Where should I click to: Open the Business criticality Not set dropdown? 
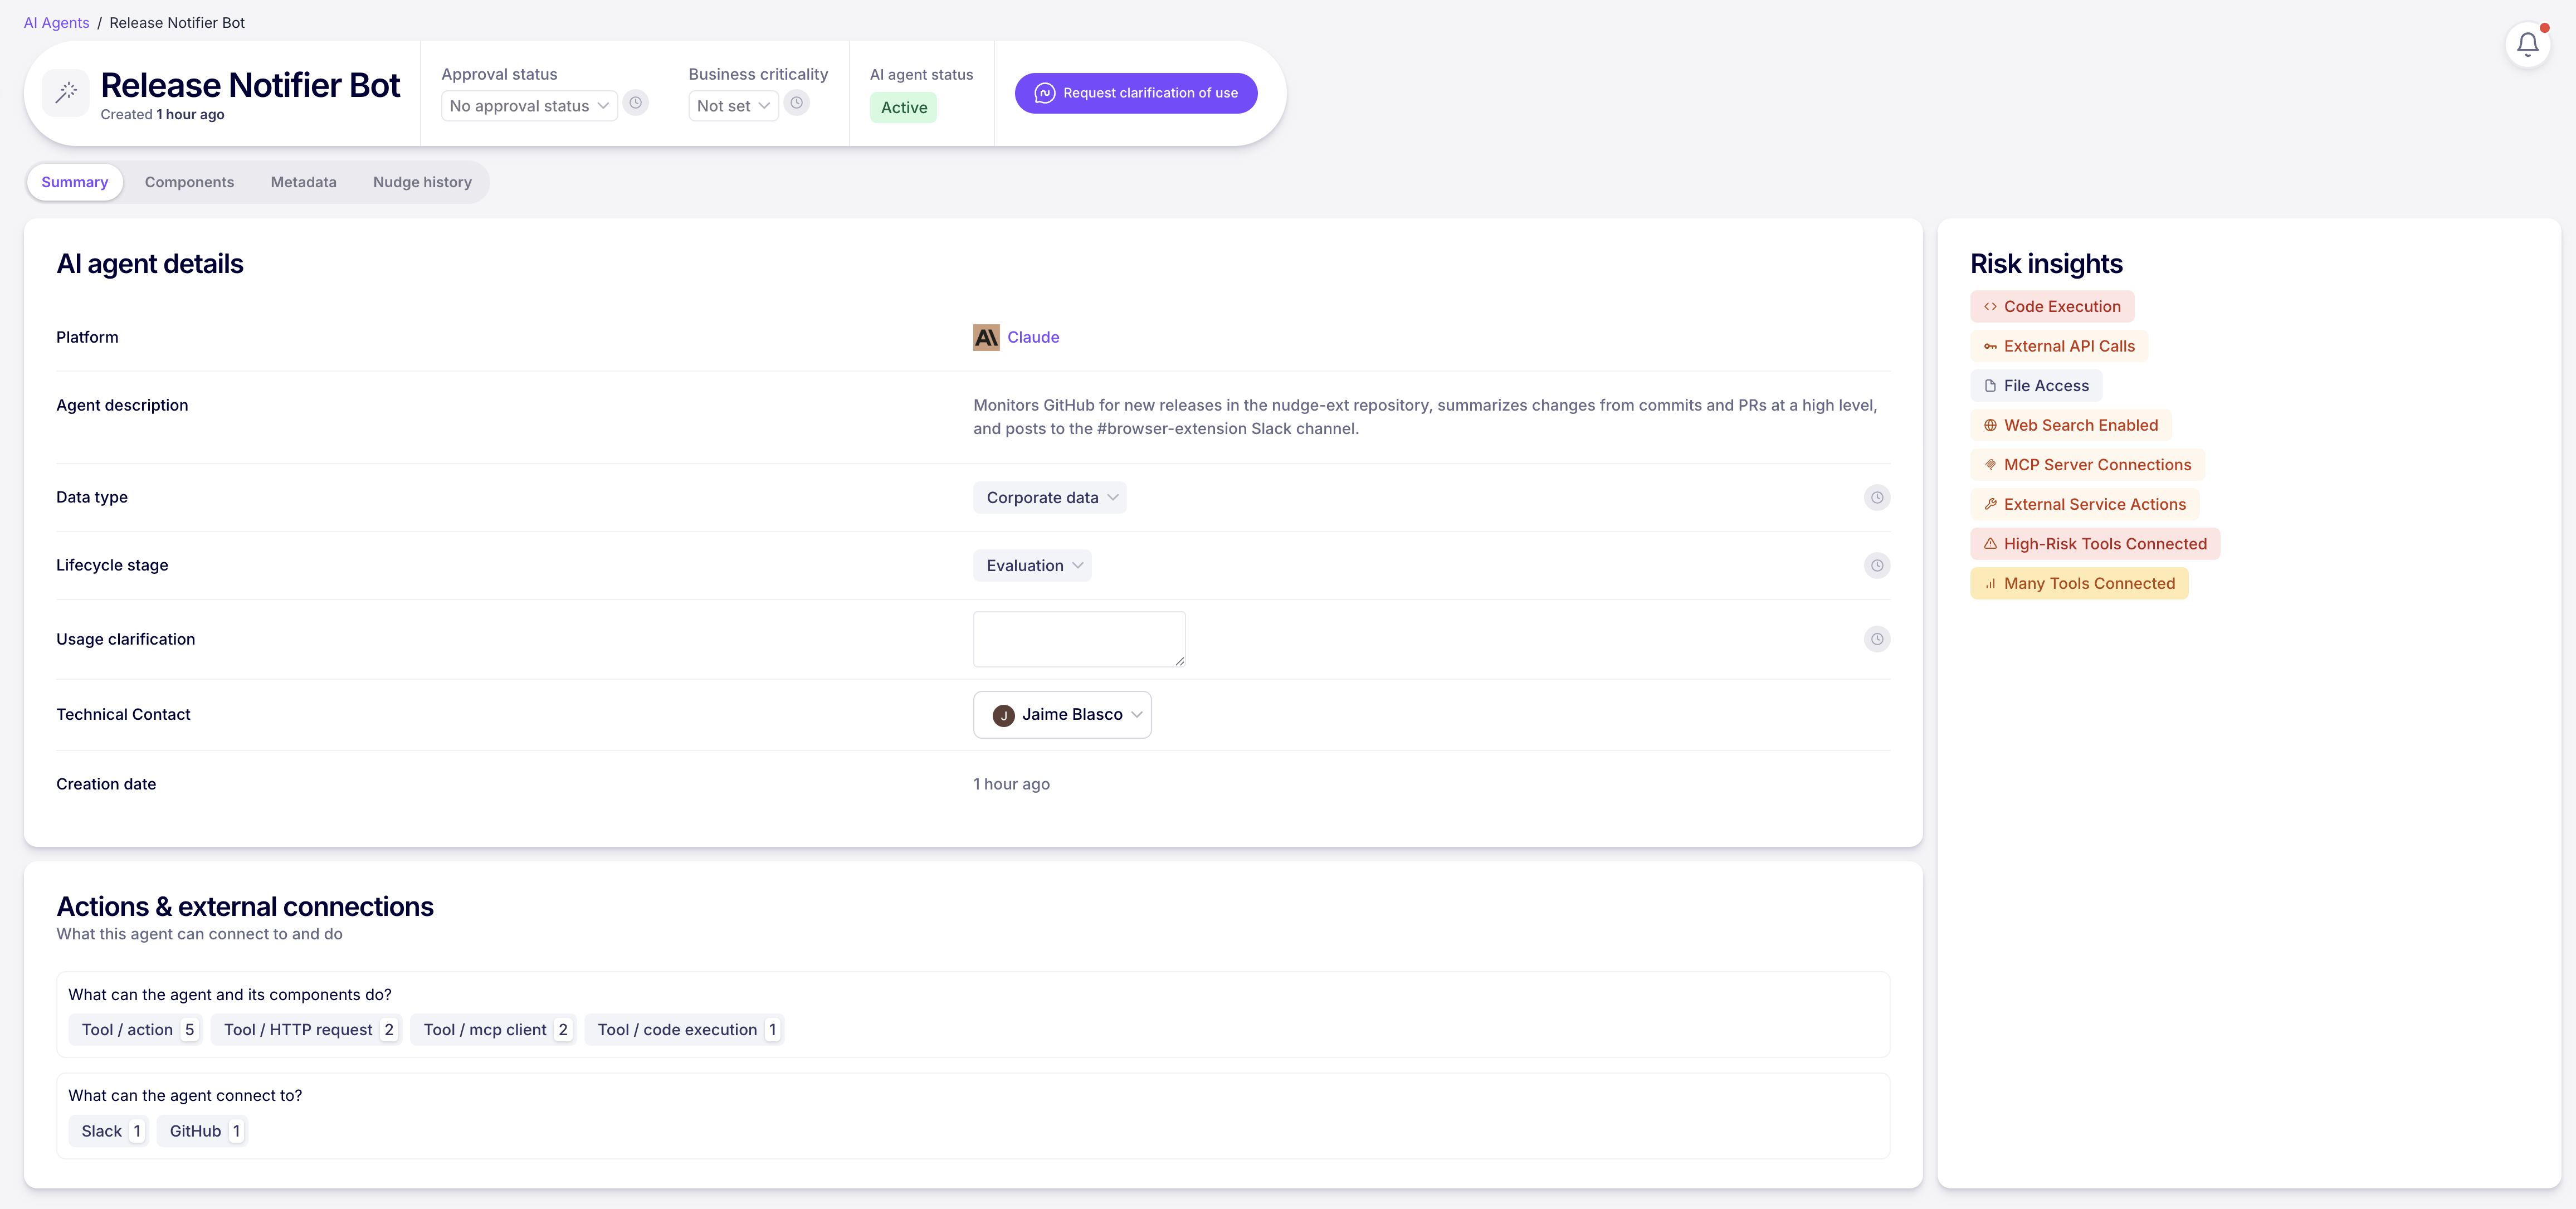(x=732, y=106)
